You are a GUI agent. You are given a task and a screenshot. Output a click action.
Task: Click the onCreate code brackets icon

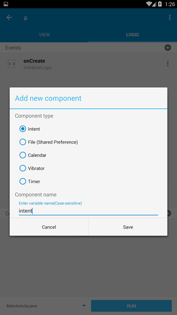coord(12,64)
